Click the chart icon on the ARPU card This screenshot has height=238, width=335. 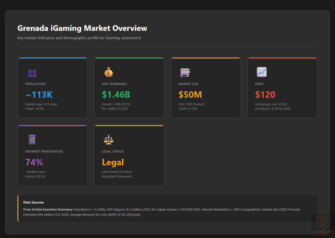coord(261,72)
